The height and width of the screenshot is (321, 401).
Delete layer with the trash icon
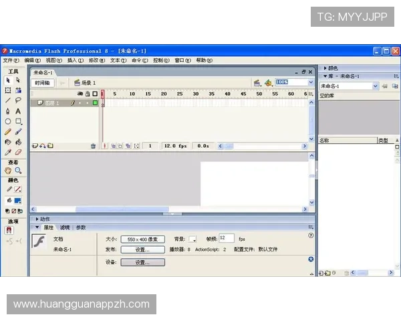point(93,146)
